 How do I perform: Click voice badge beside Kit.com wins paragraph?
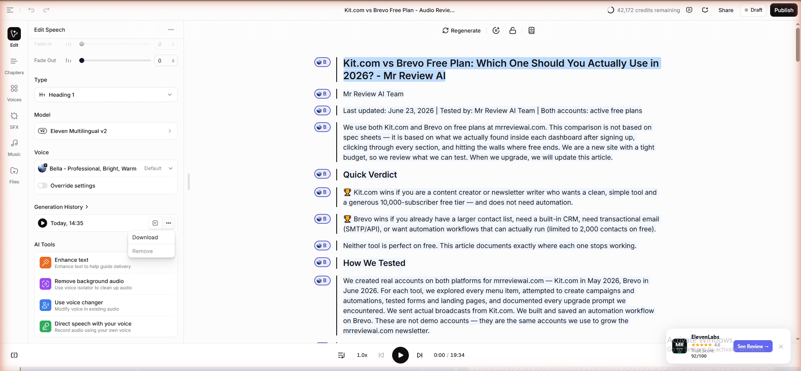click(x=322, y=192)
